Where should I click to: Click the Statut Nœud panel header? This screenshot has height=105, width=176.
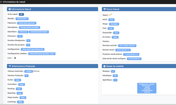click(x=139, y=9)
